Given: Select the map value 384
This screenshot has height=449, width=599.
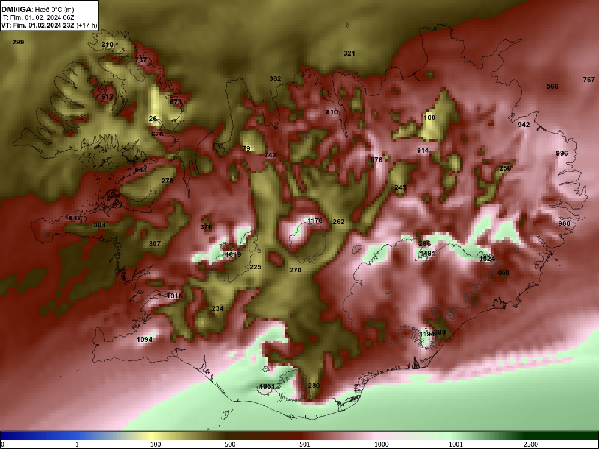Looking at the screenshot, I should click(99, 225).
